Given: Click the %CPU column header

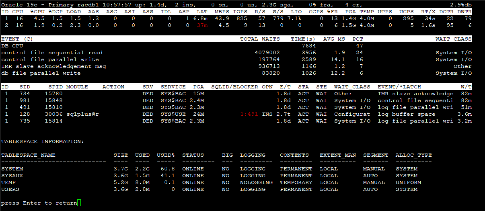Looking at the screenshot, I should 37,12.
